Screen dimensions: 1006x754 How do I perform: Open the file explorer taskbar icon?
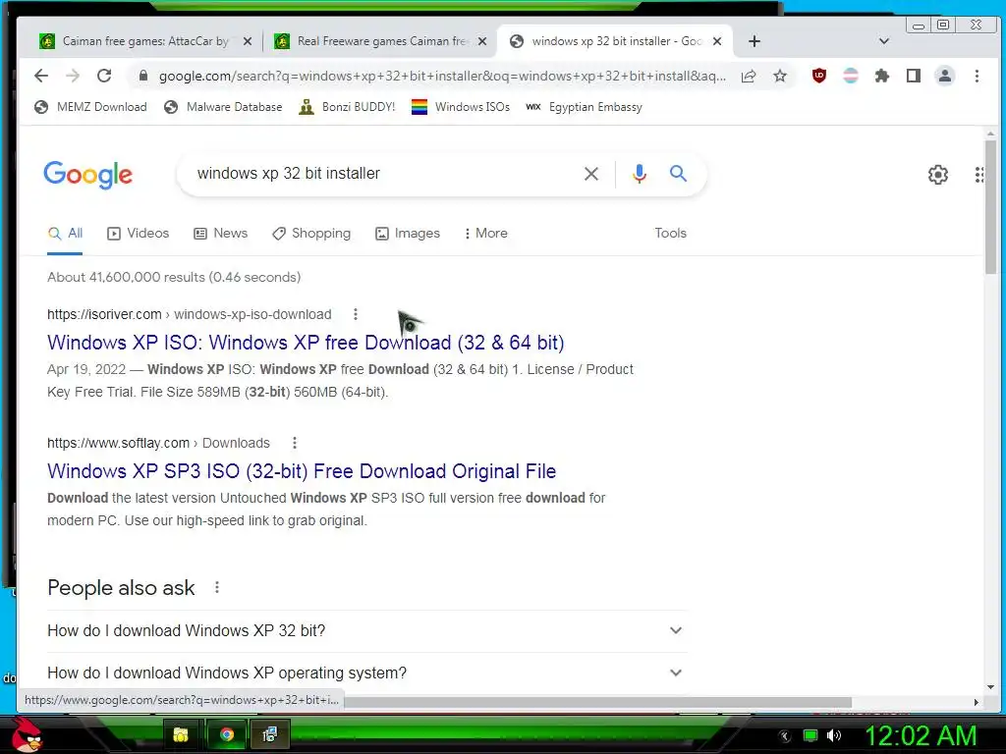181,734
